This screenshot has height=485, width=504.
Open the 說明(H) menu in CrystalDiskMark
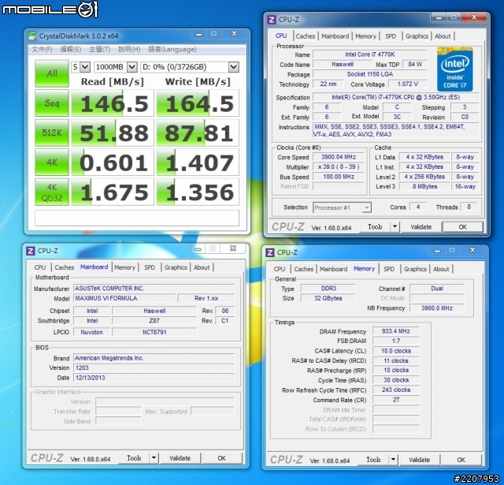[129, 50]
